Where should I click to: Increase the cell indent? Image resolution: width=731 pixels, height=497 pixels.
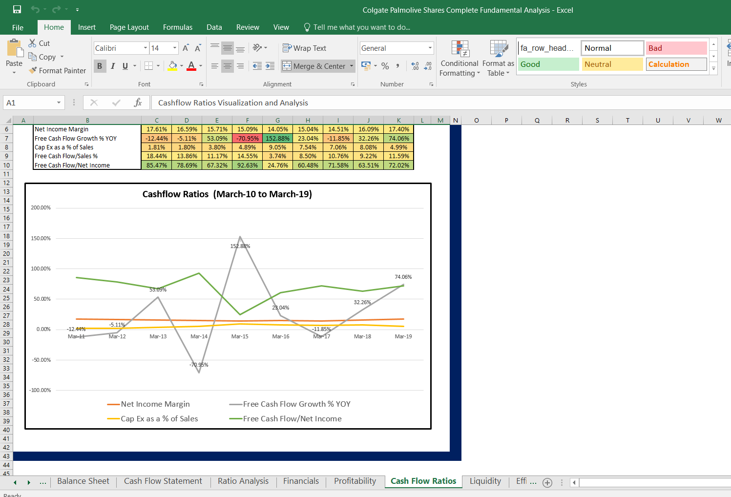(270, 66)
